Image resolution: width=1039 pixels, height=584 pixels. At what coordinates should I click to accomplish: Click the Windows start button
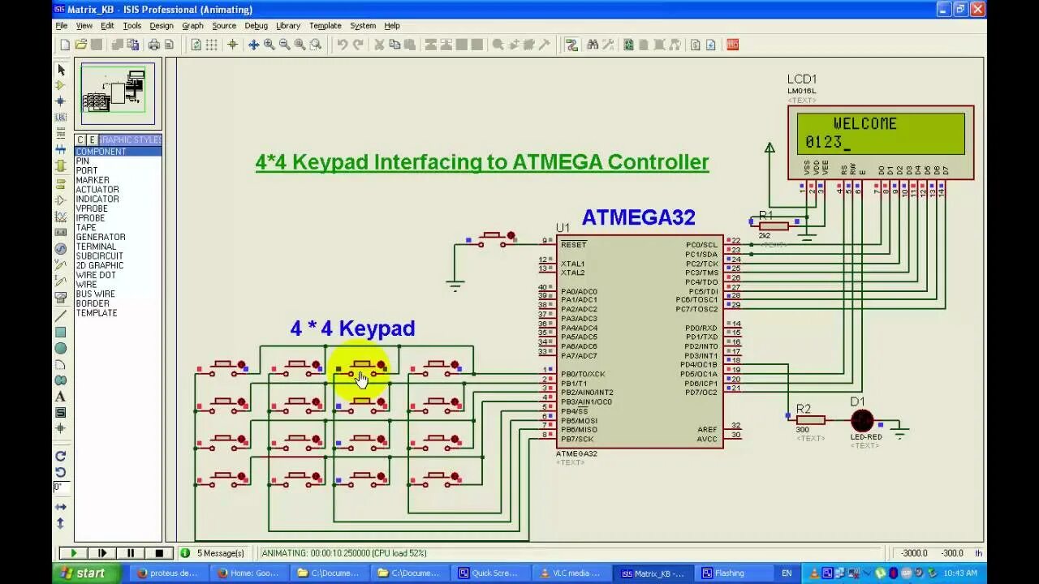[84, 573]
